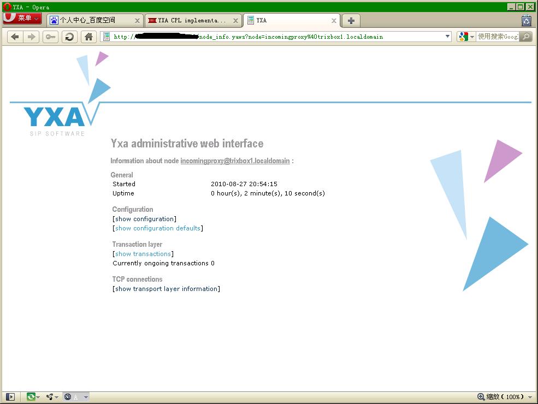Go back with the back arrow
538x404 pixels.
15,37
